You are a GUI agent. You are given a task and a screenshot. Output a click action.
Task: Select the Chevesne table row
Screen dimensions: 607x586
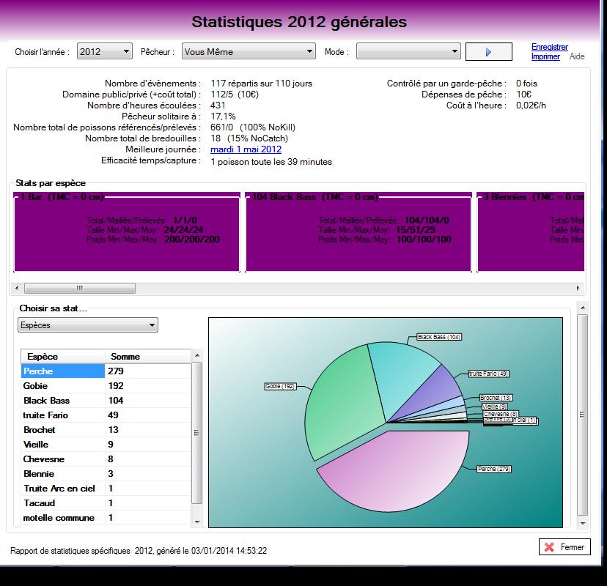point(106,459)
